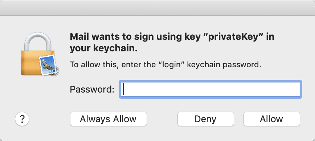This screenshot has width=315, height=141.
Task: Focus the Password text field
Action: pos(210,89)
